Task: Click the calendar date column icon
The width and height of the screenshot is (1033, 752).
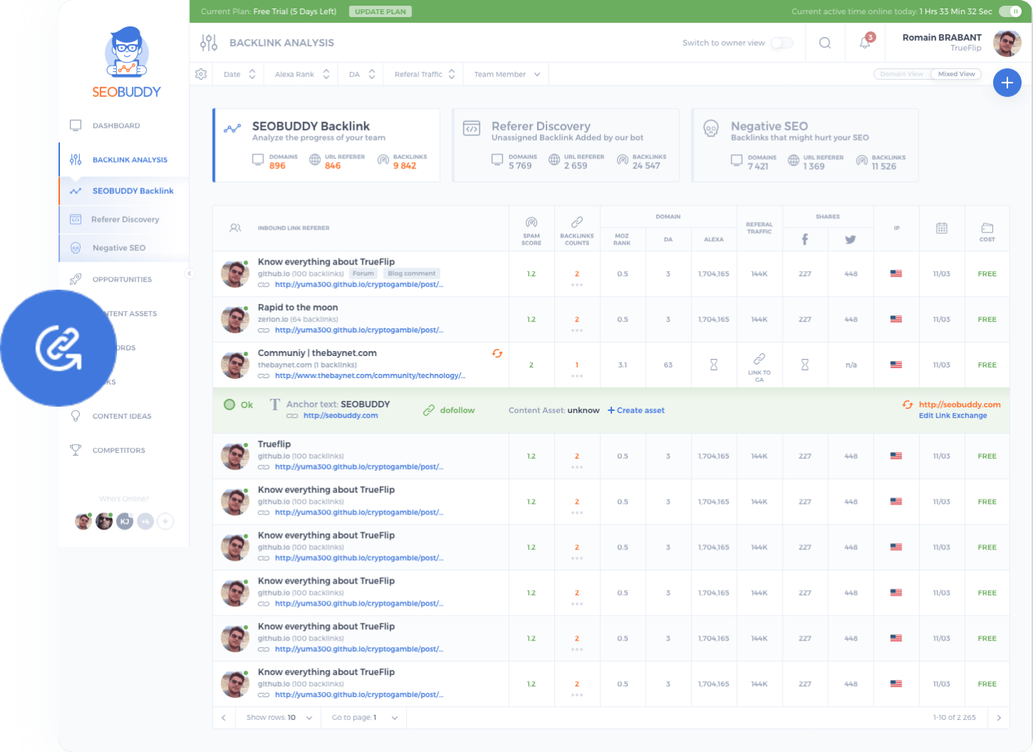Action: [x=942, y=228]
